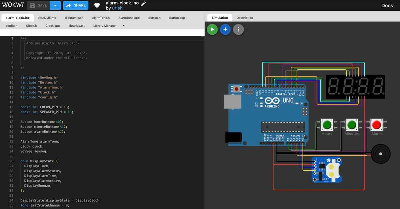Click code line '#include <SevSeg.h>'
This screenshot has width=400, height=209.
point(39,77)
